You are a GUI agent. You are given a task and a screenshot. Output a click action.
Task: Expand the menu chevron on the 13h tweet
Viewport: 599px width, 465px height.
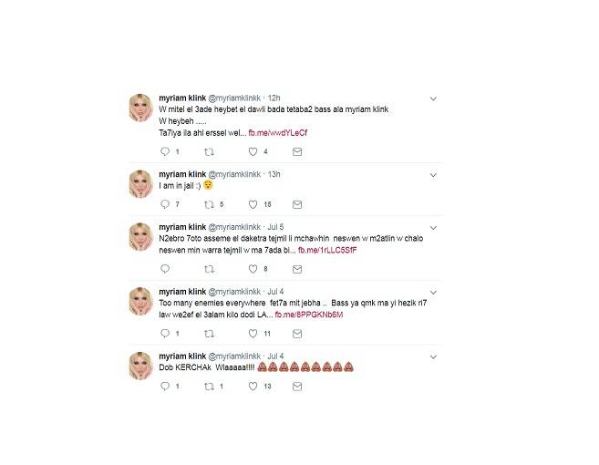click(433, 175)
